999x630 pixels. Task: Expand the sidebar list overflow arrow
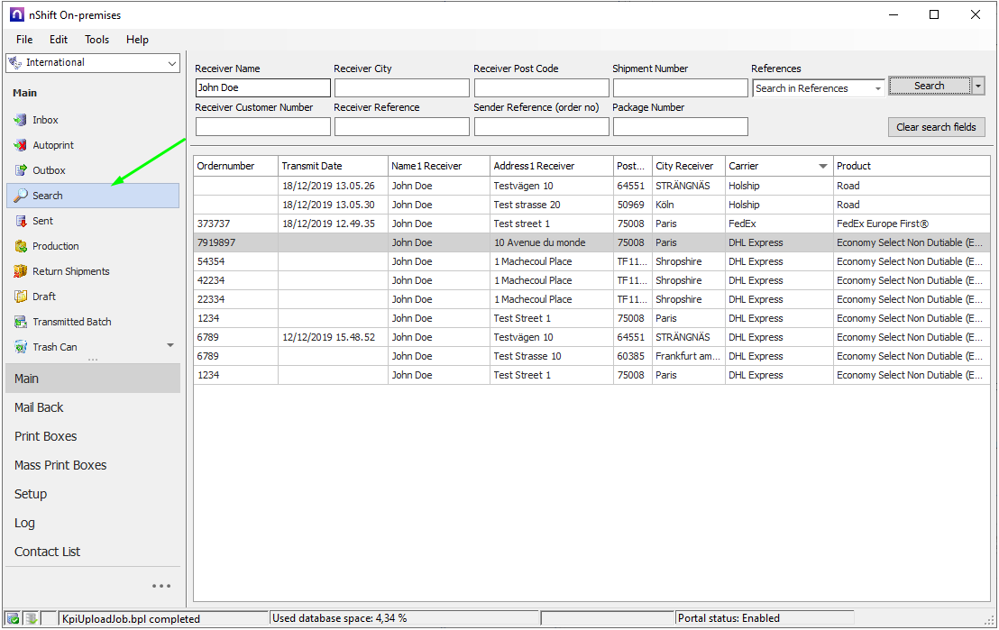pos(170,346)
